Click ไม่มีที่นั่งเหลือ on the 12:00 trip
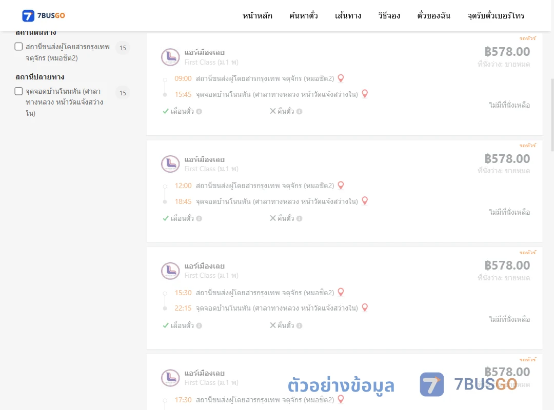This screenshot has width=554, height=410. (509, 212)
